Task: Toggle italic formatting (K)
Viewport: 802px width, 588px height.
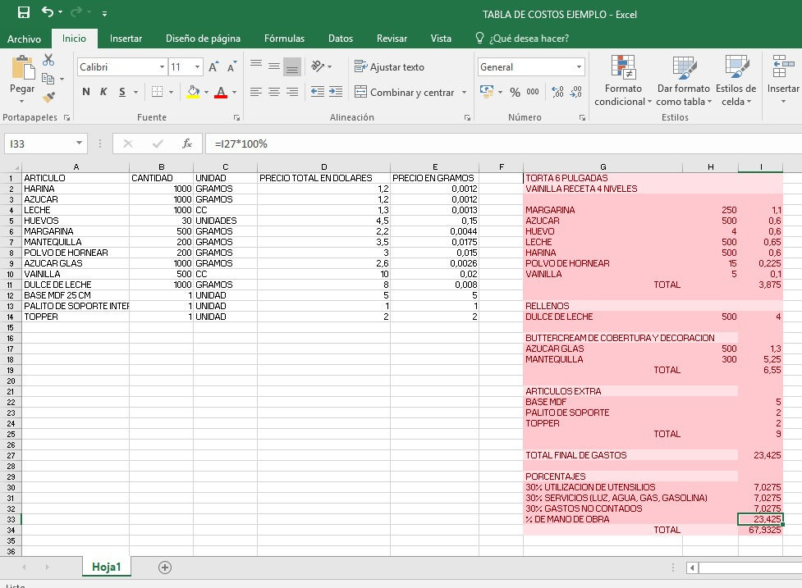Action: pos(103,93)
